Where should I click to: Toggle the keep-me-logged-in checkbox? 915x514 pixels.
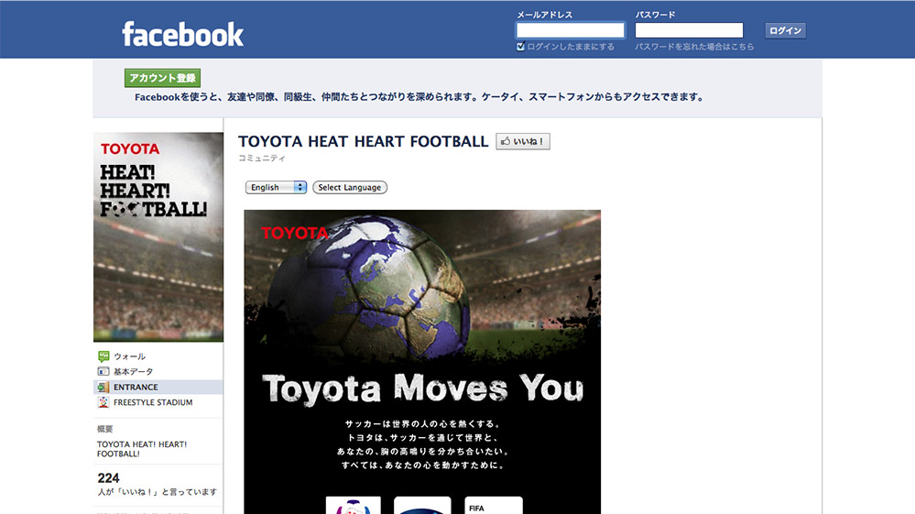(x=520, y=47)
